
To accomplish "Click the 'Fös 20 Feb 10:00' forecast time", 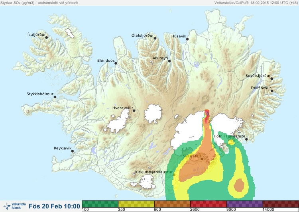I will point(54,206).
